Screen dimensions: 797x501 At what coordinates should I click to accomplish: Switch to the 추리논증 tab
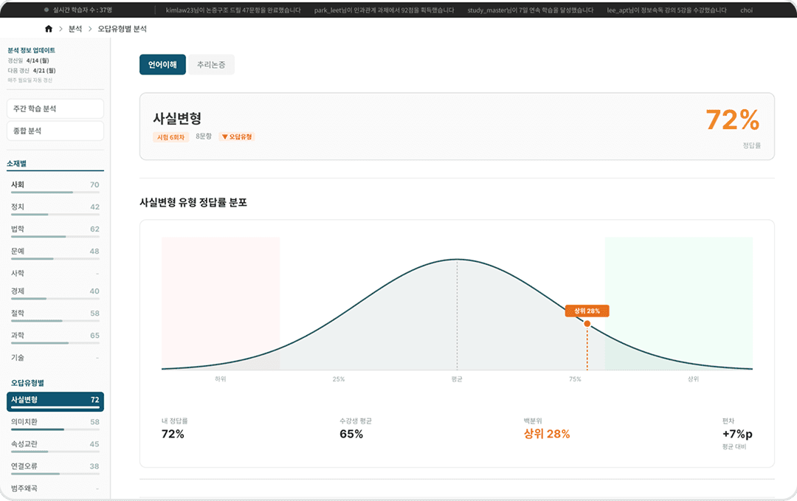[212, 64]
